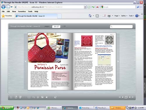Click the browser address bar URL
The image size is (146, 110).
click(49, 7)
